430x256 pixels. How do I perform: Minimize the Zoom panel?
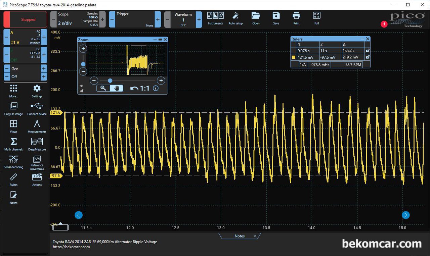point(155,40)
